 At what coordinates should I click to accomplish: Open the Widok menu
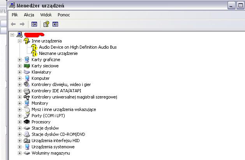click(x=46, y=15)
